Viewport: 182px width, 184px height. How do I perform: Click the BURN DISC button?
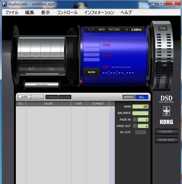[167, 140]
